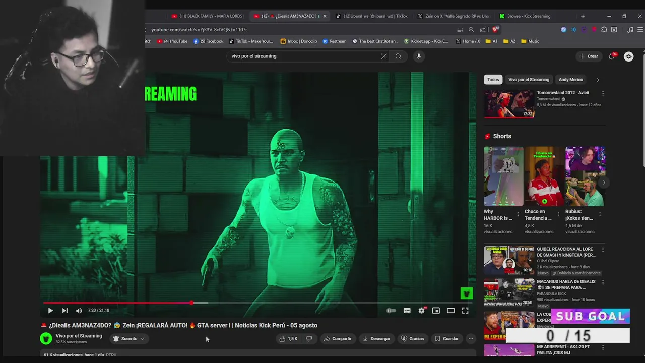Dislike the video
Image resolution: width=645 pixels, height=363 pixels.
pyautogui.click(x=309, y=339)
